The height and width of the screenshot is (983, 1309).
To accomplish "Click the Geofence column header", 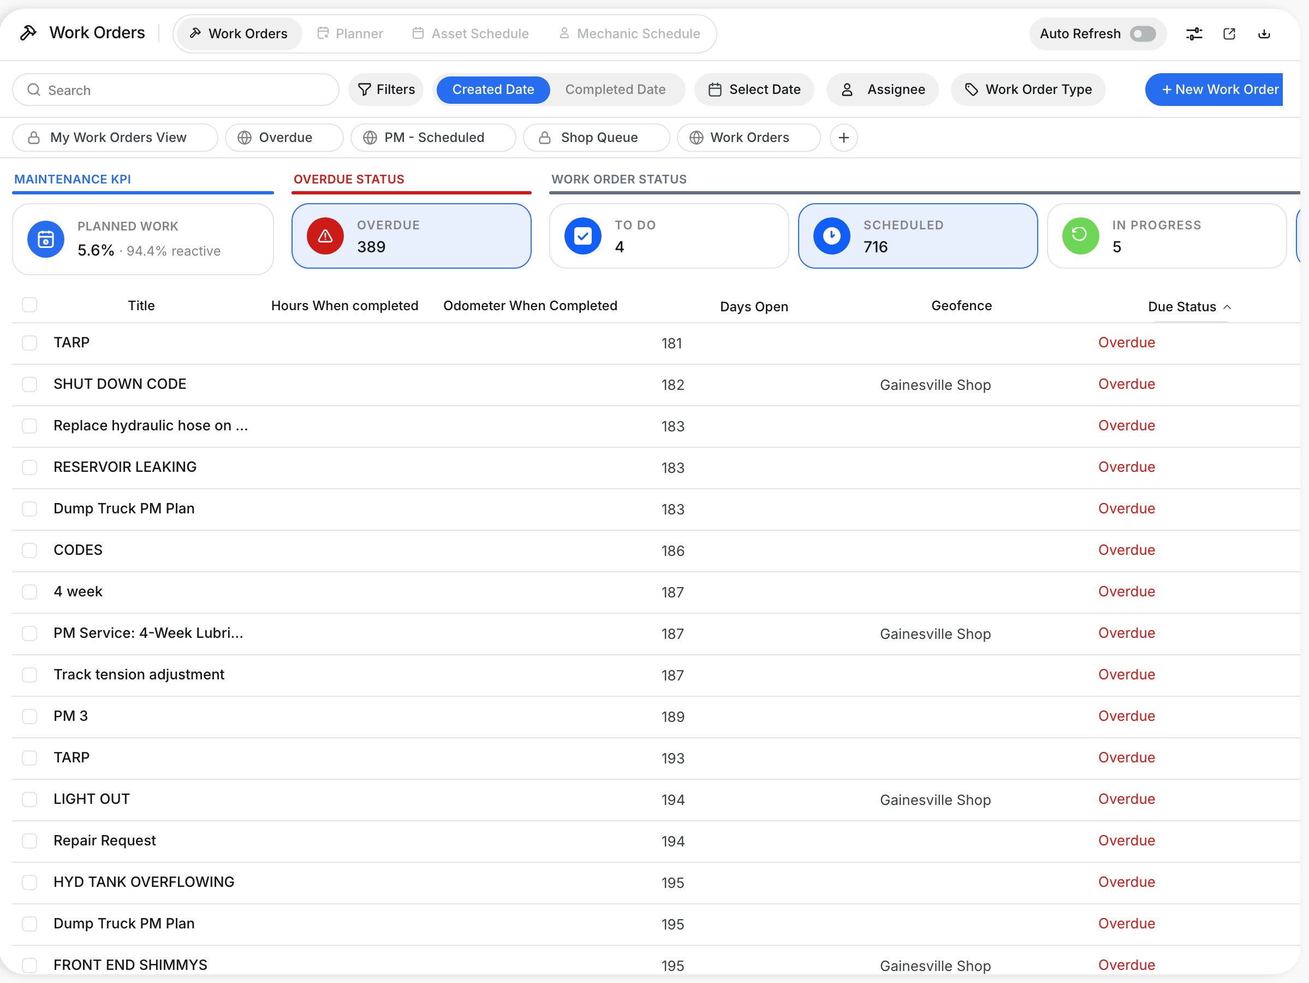I will click(x=962, y=306).
